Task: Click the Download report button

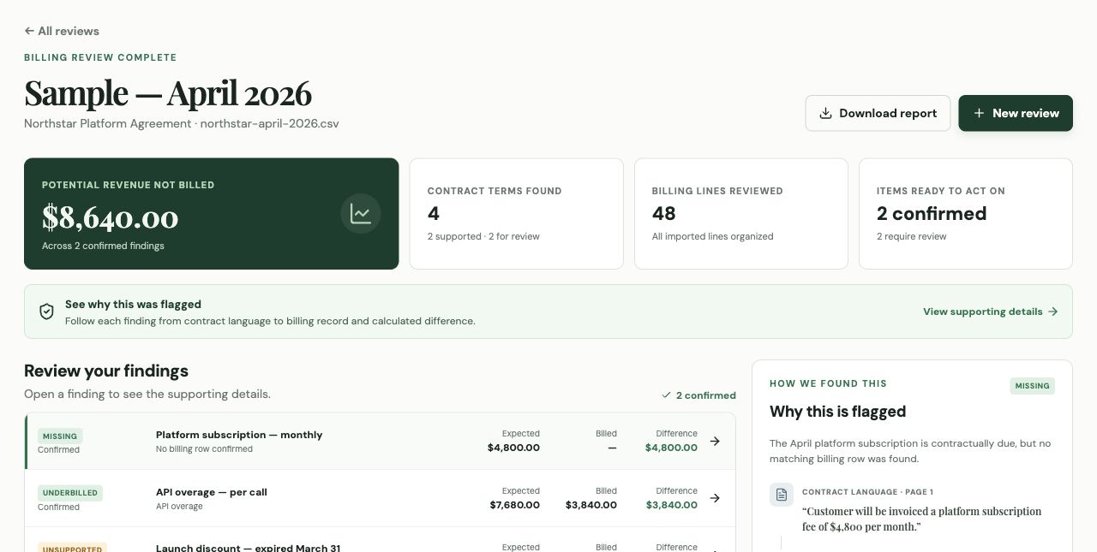Action: (878, 113)
